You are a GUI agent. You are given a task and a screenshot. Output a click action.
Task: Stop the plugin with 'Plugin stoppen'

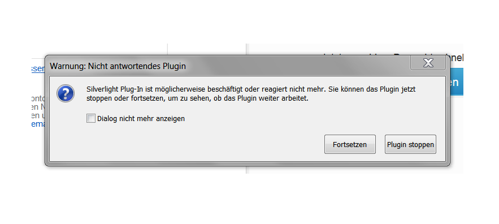pyautogui.click(x=410, y=144)
